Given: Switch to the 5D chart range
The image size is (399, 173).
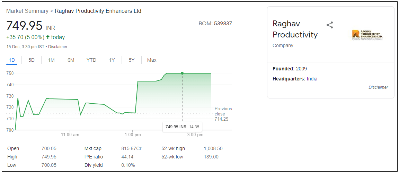Looking at the screenshot, I should point(31,60).
